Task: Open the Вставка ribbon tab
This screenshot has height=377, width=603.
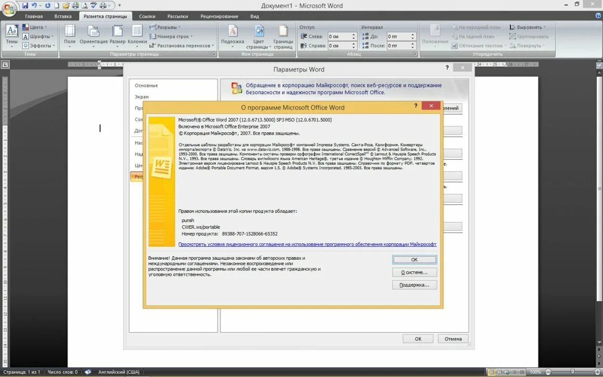Action: (x=63, y=16)
